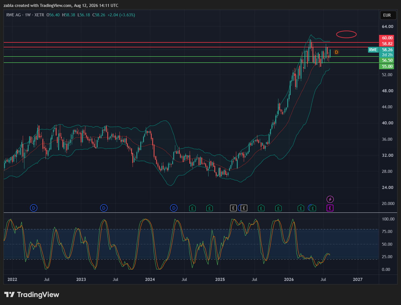Open the green earnings marker for May 2026
Screen dimensions: 401x305
pyautogui.click(x=313, y=208)
